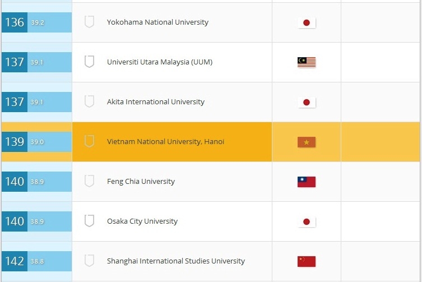This screenshot has width=422, height=282.
Task: Click rank 142 badge with score 38.8
Action: [x=36, y=261]
